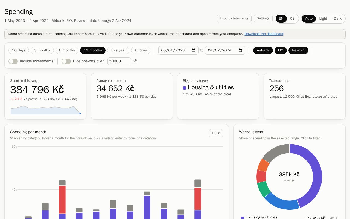Switch language to CS
The height and width of the screenshot is (219, 350).
click(x=292, y=19)
